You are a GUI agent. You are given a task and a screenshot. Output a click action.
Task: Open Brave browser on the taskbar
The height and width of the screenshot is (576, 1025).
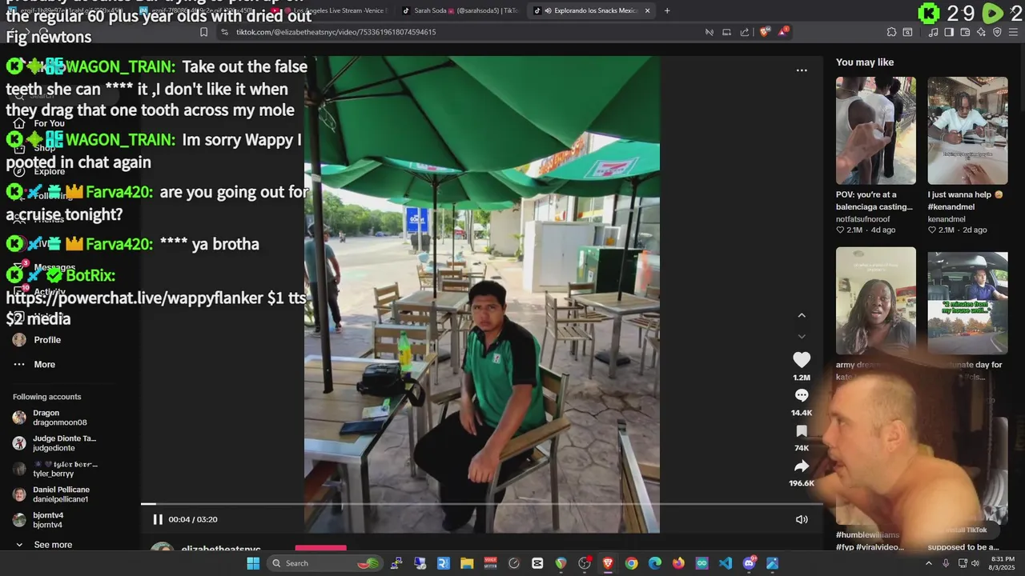[x=608, y=563]
